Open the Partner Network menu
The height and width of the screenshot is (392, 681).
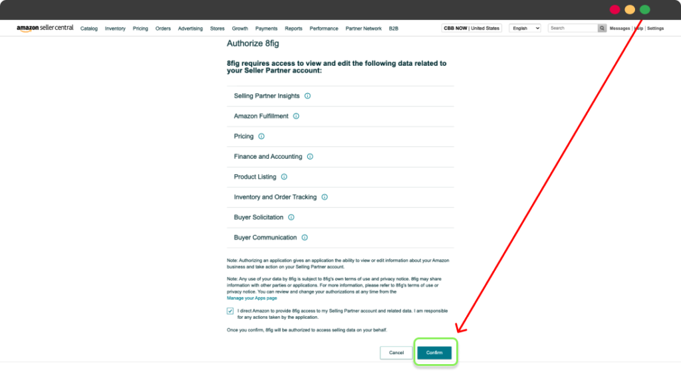tap(364, 29)
